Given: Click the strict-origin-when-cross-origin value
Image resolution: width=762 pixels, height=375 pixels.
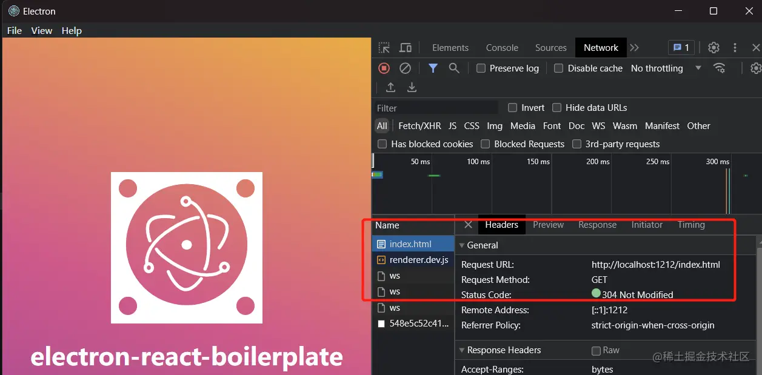Looking at the screenshot, I should [x=653, y=325].
